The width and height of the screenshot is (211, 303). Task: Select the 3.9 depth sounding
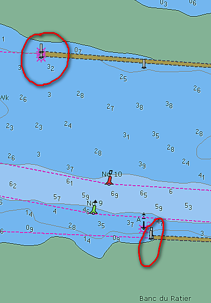pyautogui.click(x=142, y=165)
